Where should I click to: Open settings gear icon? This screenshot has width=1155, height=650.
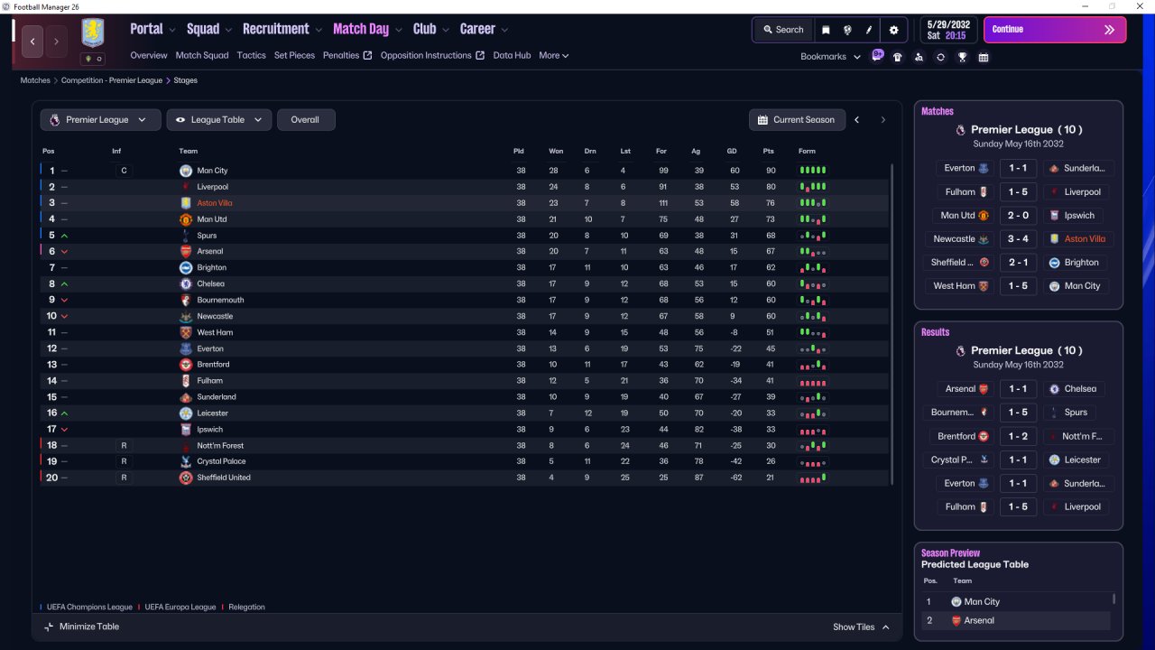click(x=893, y=30)
